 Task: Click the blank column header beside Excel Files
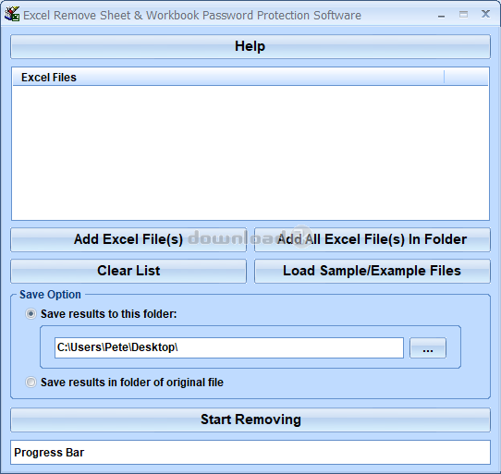point(466,78)
